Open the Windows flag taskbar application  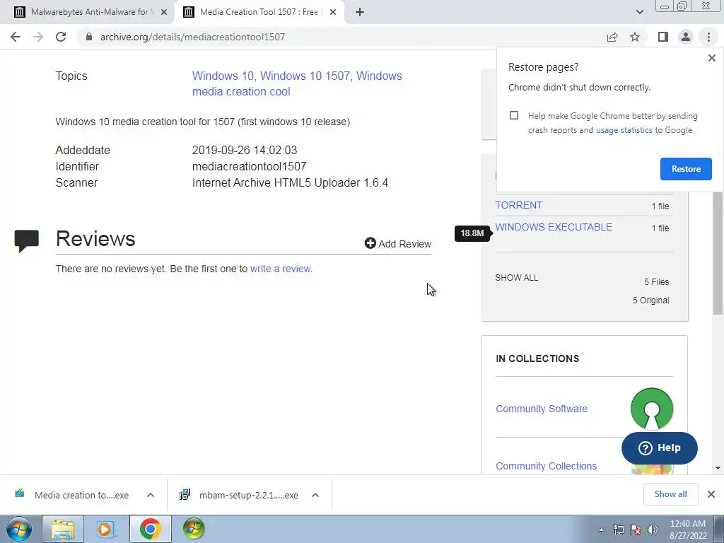(194, 529)
